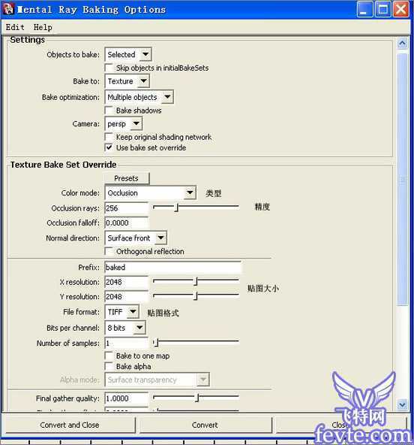Open the Help menu
Viewport: 414px width, 445px height.
click(x=43, y=27)
